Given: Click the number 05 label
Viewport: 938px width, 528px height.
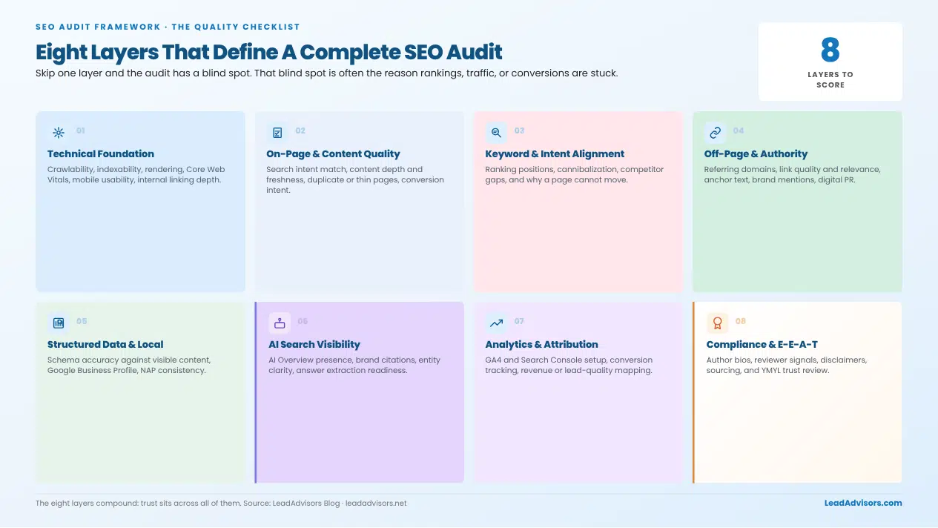Looking at the screenshot, I should tap(82, 321).
